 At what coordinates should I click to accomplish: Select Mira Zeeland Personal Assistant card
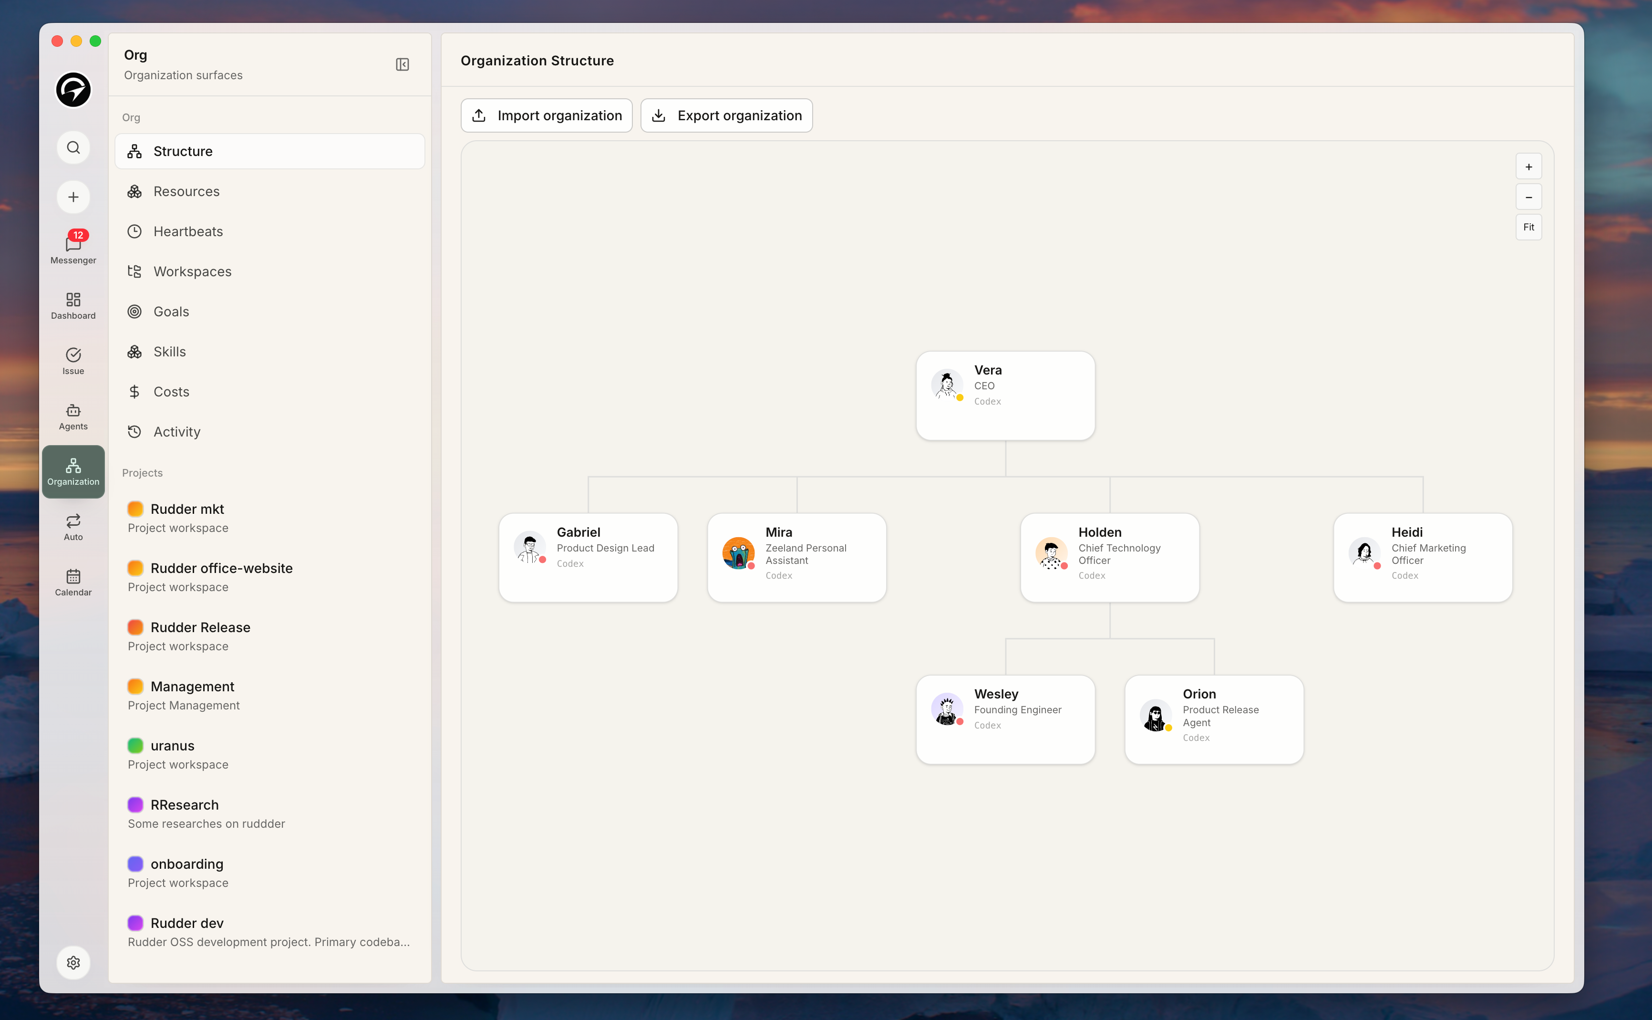[x=796, y=558]
